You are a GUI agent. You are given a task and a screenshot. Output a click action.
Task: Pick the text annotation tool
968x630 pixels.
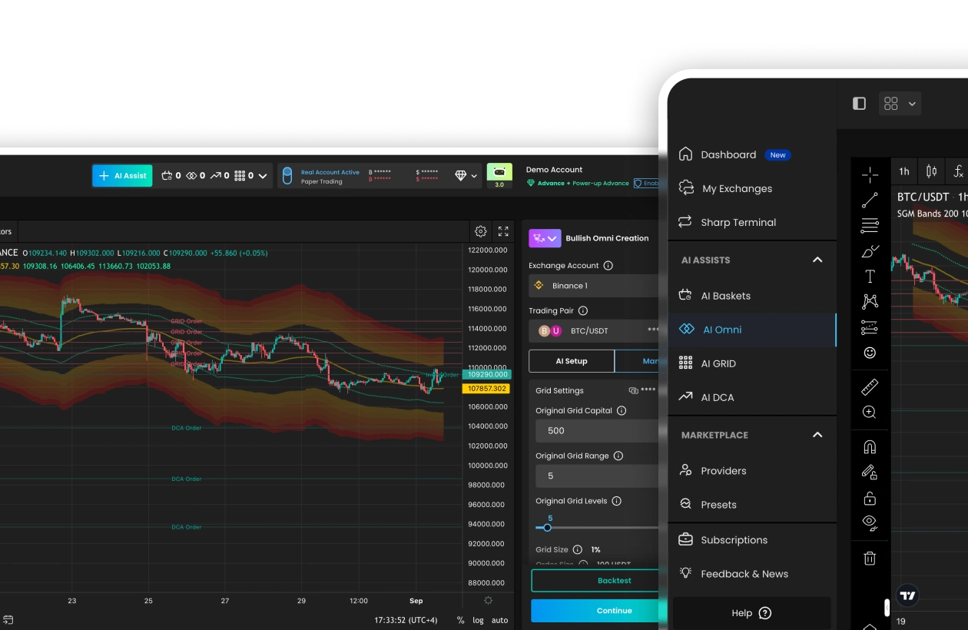pyautogui.click(x=870, y=277)
